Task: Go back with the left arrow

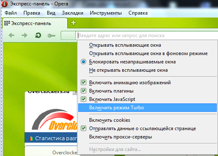Action: point(12,35)
